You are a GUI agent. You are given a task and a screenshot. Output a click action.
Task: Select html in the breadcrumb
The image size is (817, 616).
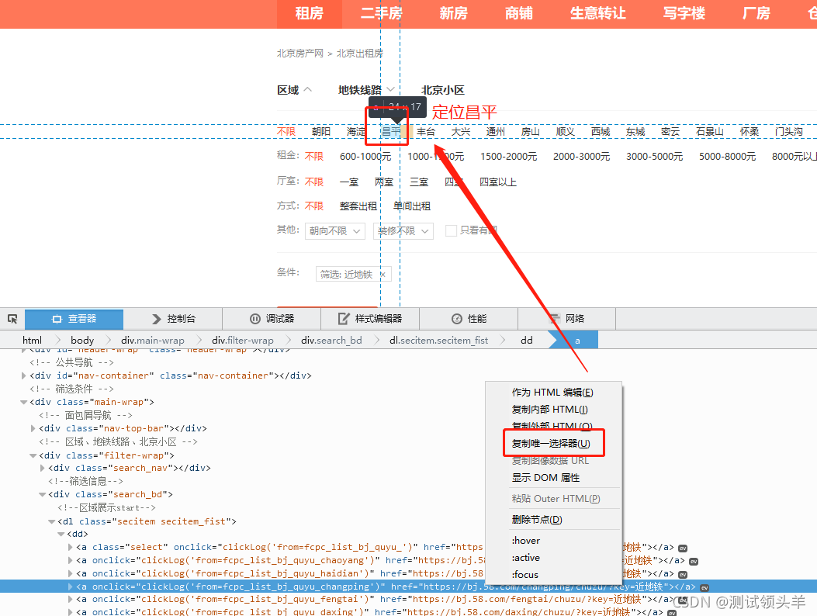pos(33,341)
